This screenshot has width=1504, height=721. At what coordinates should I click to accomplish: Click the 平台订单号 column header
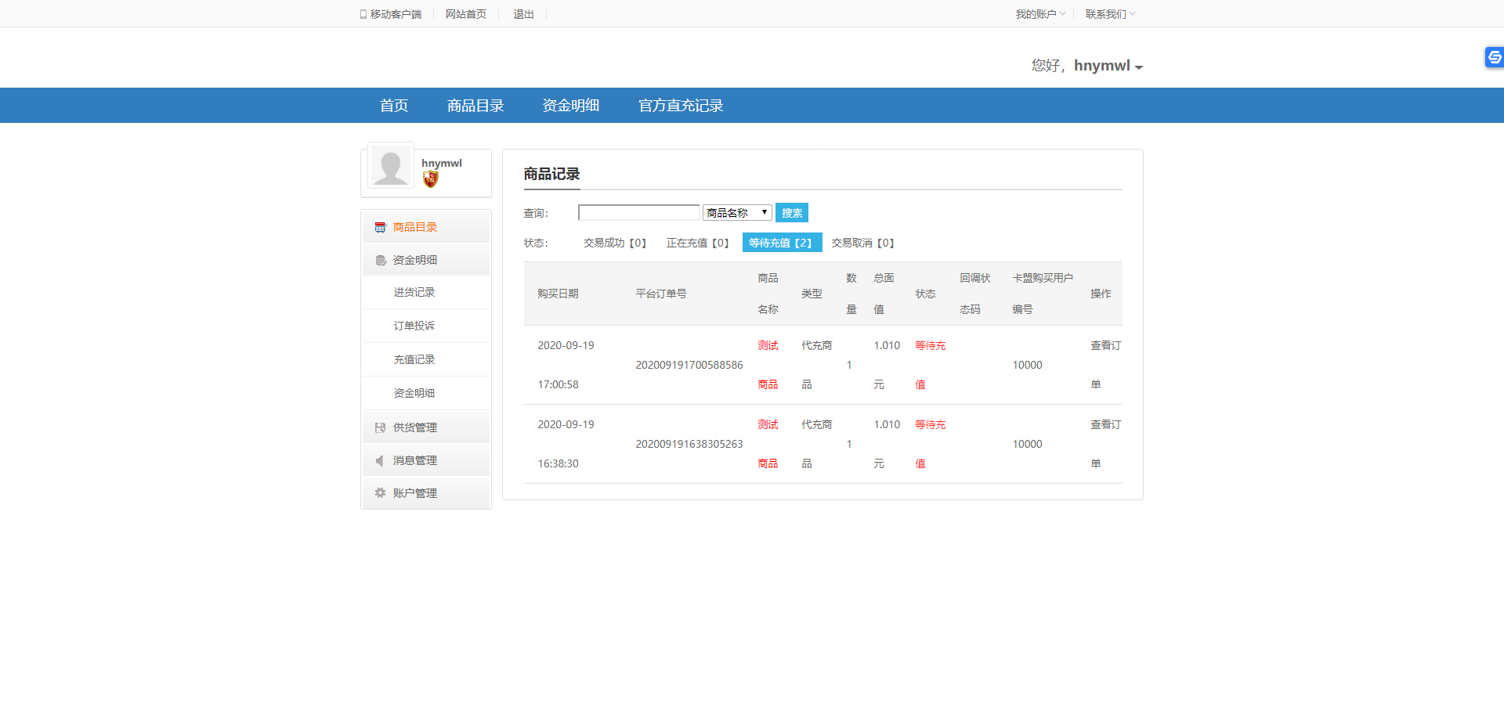(661, 294)
